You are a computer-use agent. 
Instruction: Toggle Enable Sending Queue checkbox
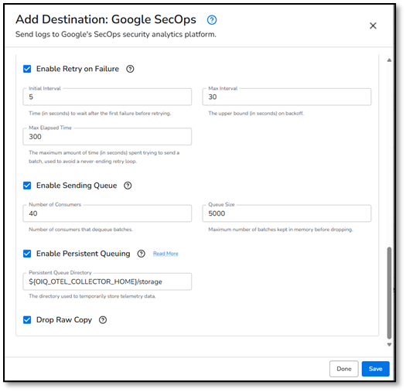(x=27, y=186)
